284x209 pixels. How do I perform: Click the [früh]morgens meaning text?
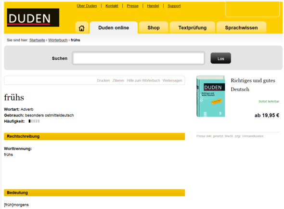[16, 205]
